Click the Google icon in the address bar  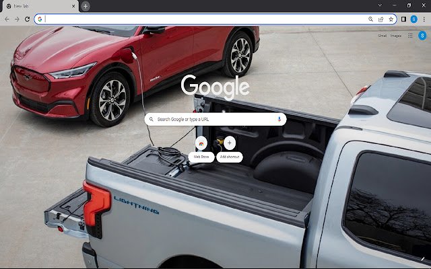point(40,20)
